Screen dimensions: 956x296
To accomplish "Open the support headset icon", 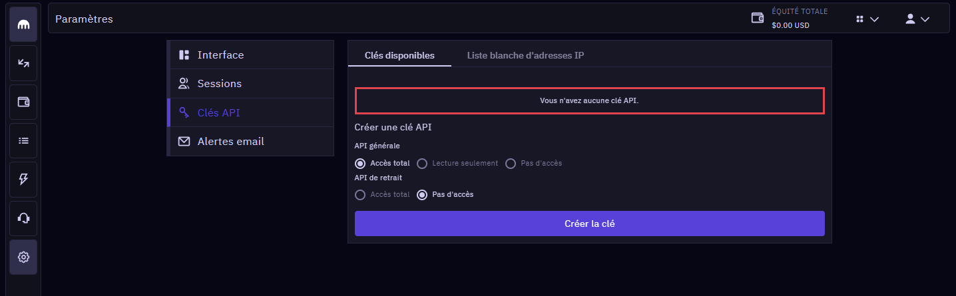I will point(23,218).
